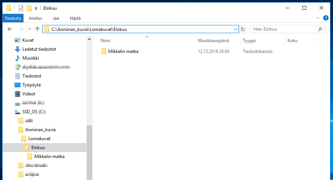Open the Tiedosto menu tab
This screenshot has width=333, height=180.
tap(13, 18)
